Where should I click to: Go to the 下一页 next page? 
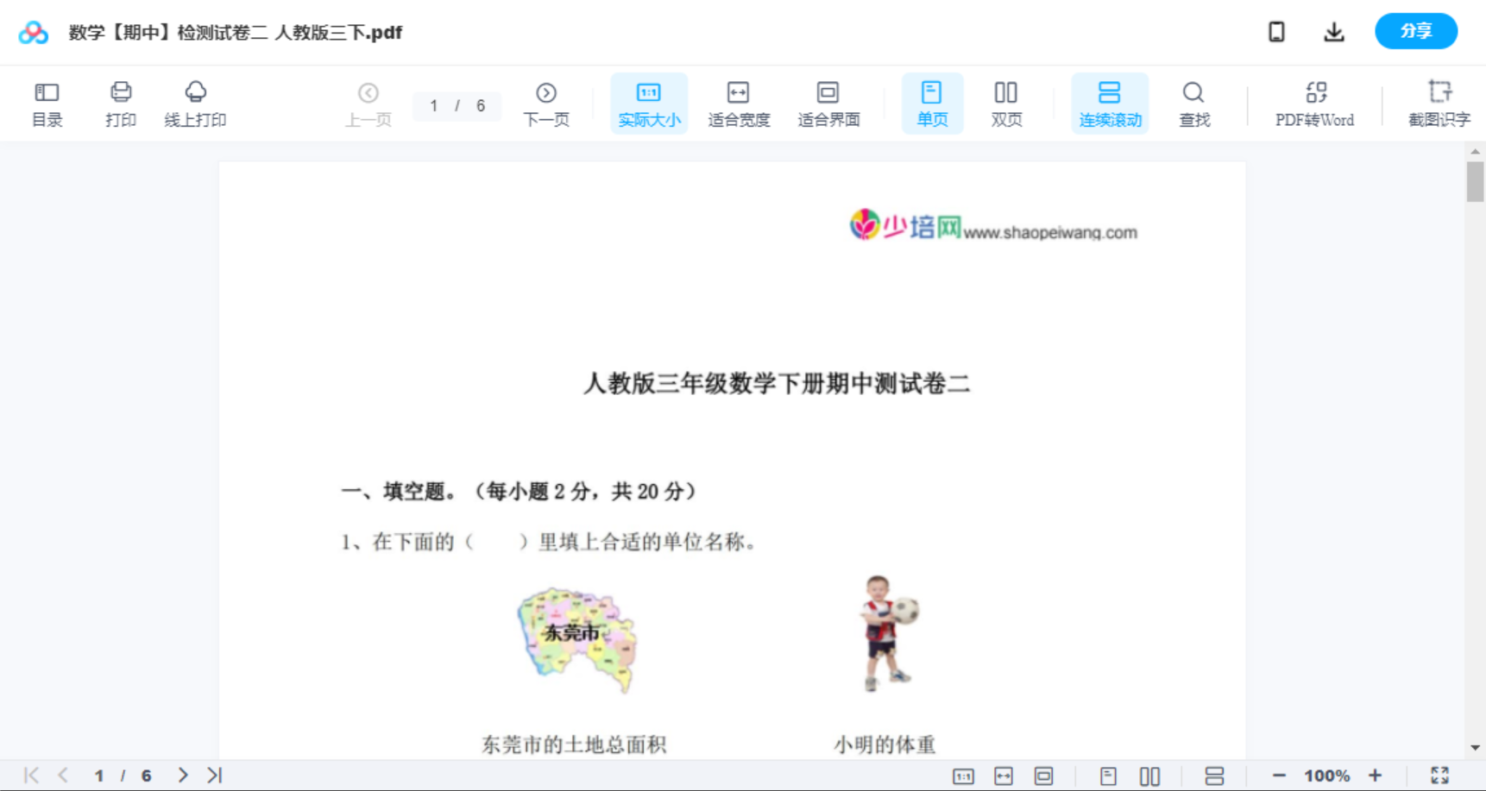point(546,103)
